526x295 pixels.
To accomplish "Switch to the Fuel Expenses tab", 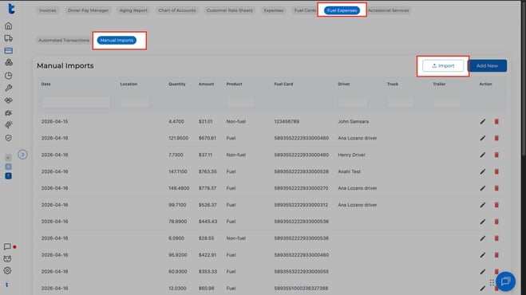I will click(342, 10).
